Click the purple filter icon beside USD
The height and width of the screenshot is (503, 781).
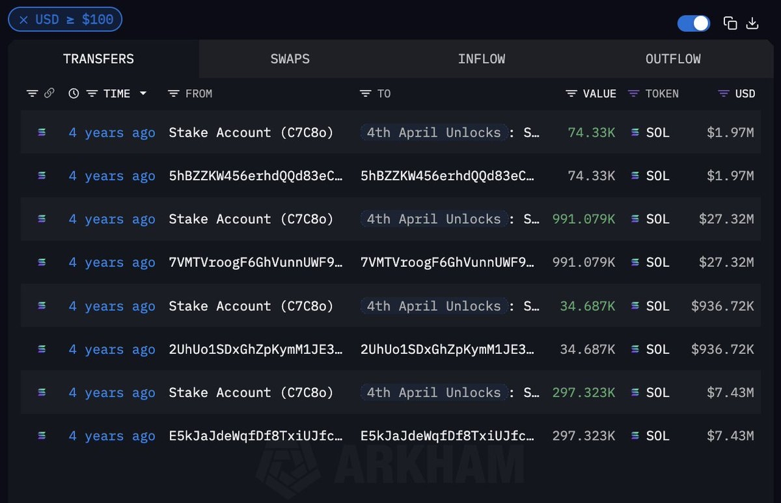pyautogui.click(x=723, y=94)
